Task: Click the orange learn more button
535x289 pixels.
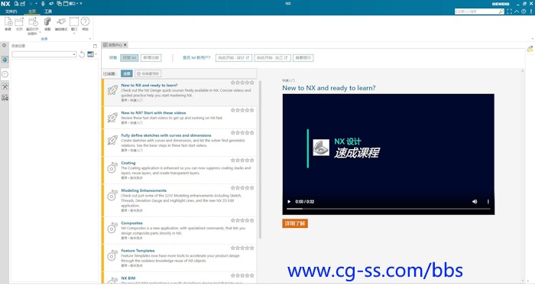Action: [x=295, y=223]
